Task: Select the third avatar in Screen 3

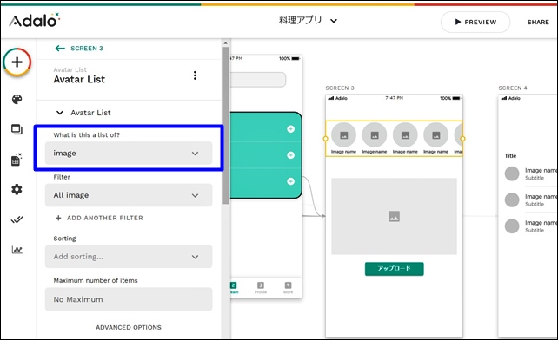Action: 405,135
